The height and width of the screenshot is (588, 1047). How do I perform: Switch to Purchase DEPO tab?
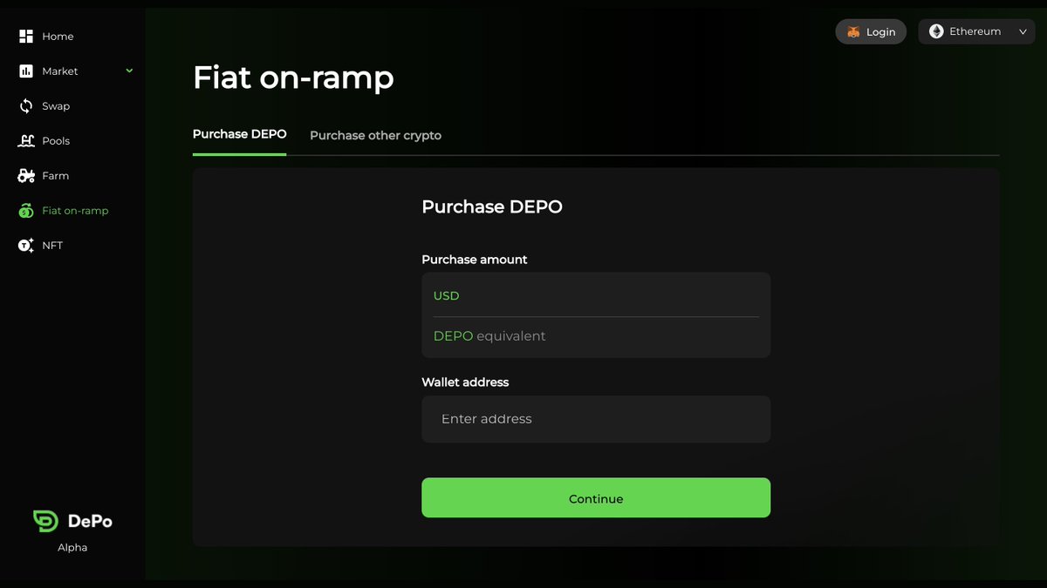pos(239,135)
